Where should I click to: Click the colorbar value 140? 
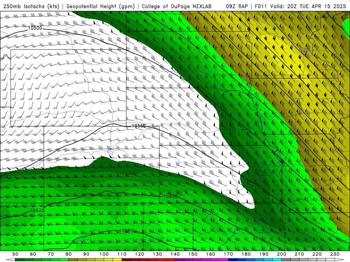[175, 254]
